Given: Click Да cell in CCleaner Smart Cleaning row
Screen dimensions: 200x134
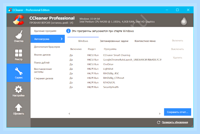Looking at the screenshot, I should (71, 55).
